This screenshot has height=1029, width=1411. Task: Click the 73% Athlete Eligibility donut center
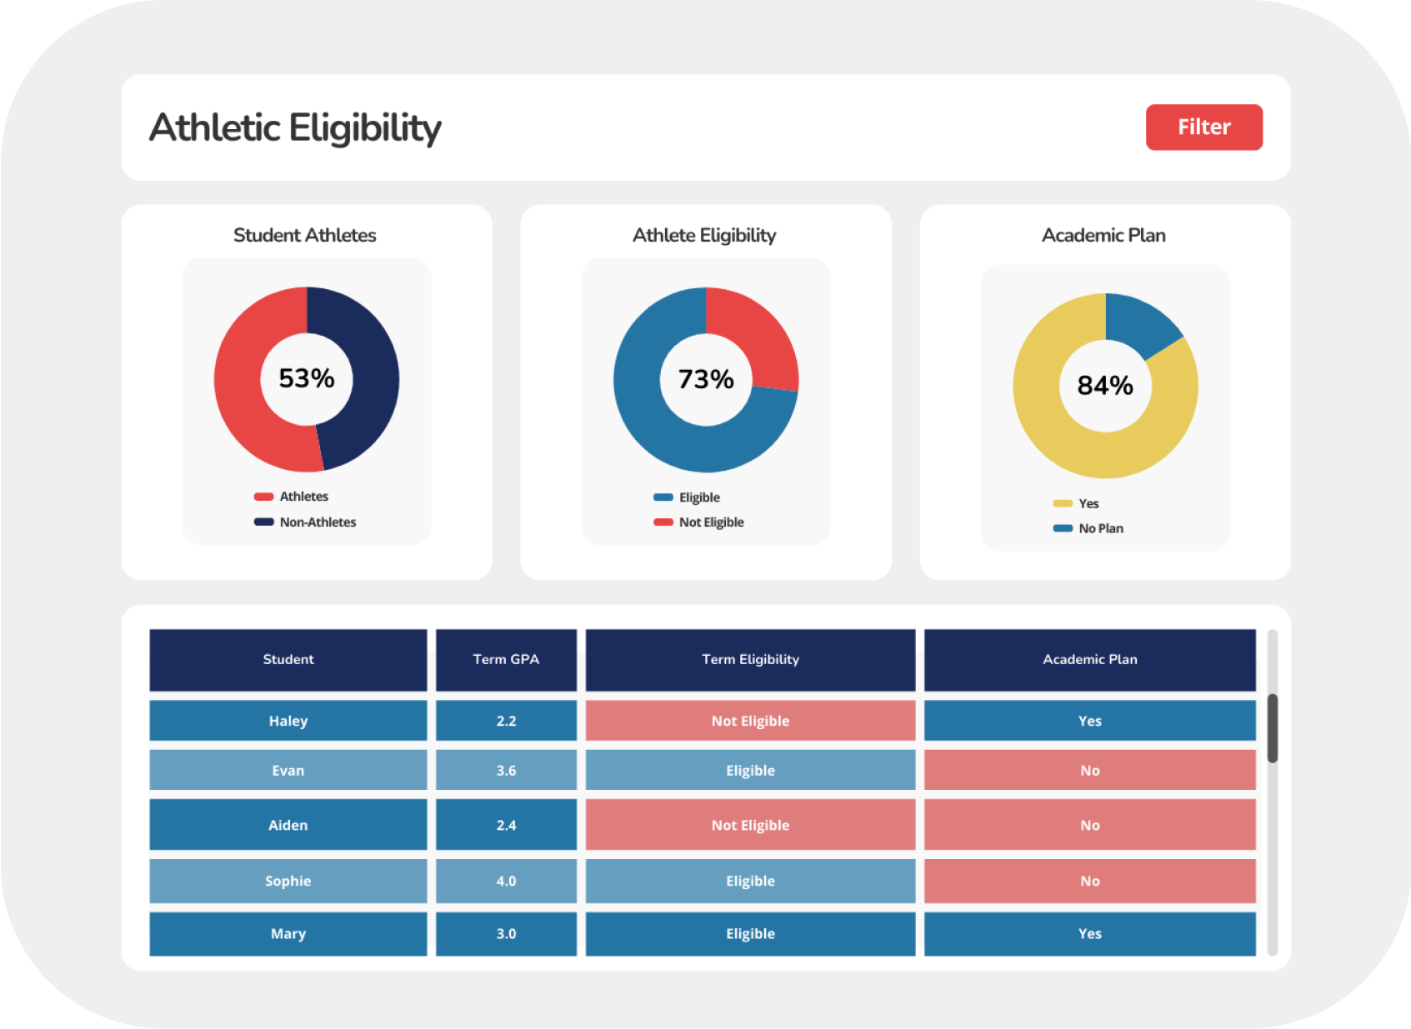[706, 380]
